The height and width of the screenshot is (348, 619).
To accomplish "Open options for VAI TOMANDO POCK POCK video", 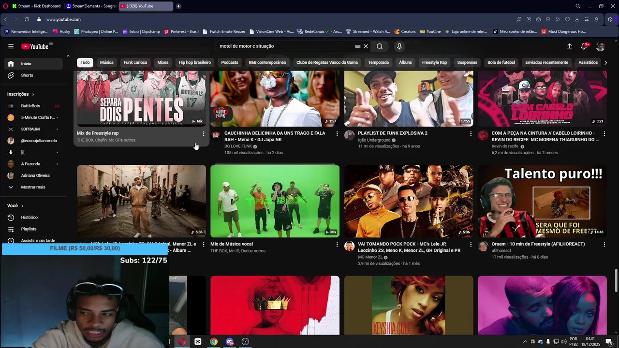I will pos(471,245).
